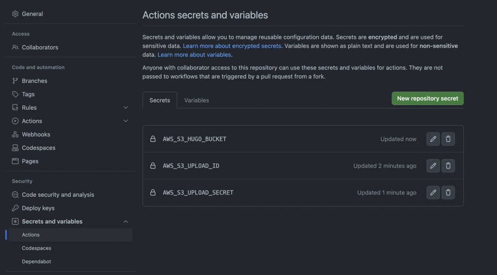Edit AWS_S3_UPLOAD_SECRET using pencil icon
This screenshot has height=275, width=497.
pos(433,192)
